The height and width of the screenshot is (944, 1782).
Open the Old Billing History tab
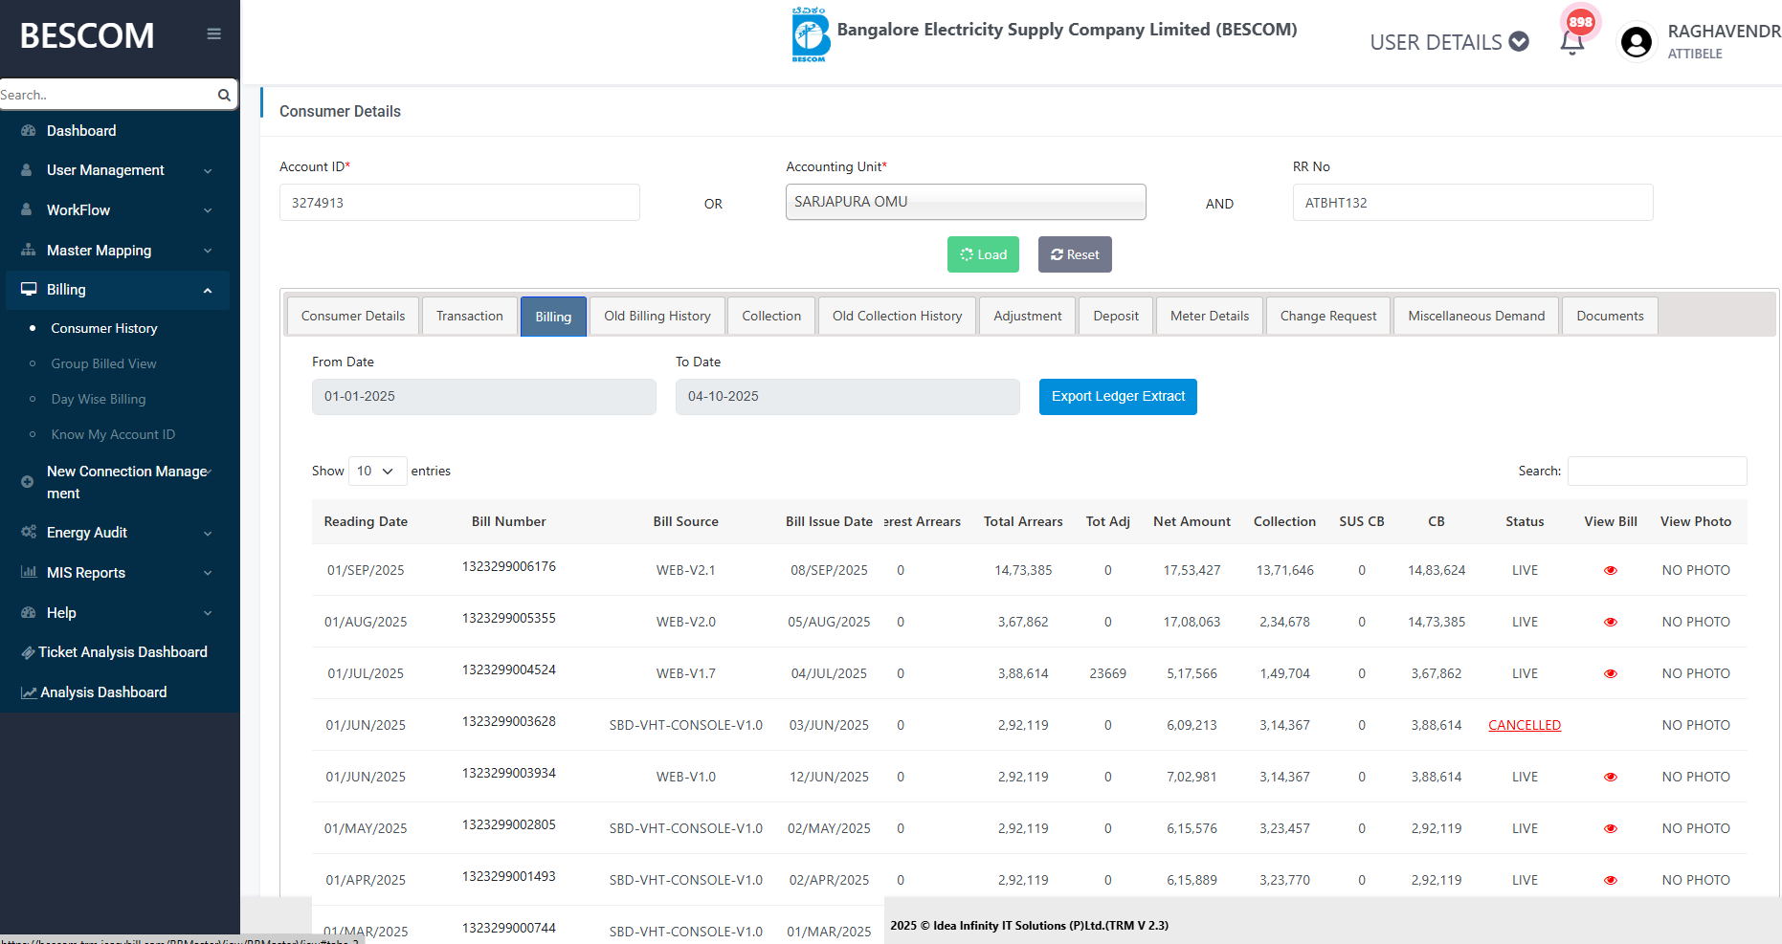click(657, 317)
